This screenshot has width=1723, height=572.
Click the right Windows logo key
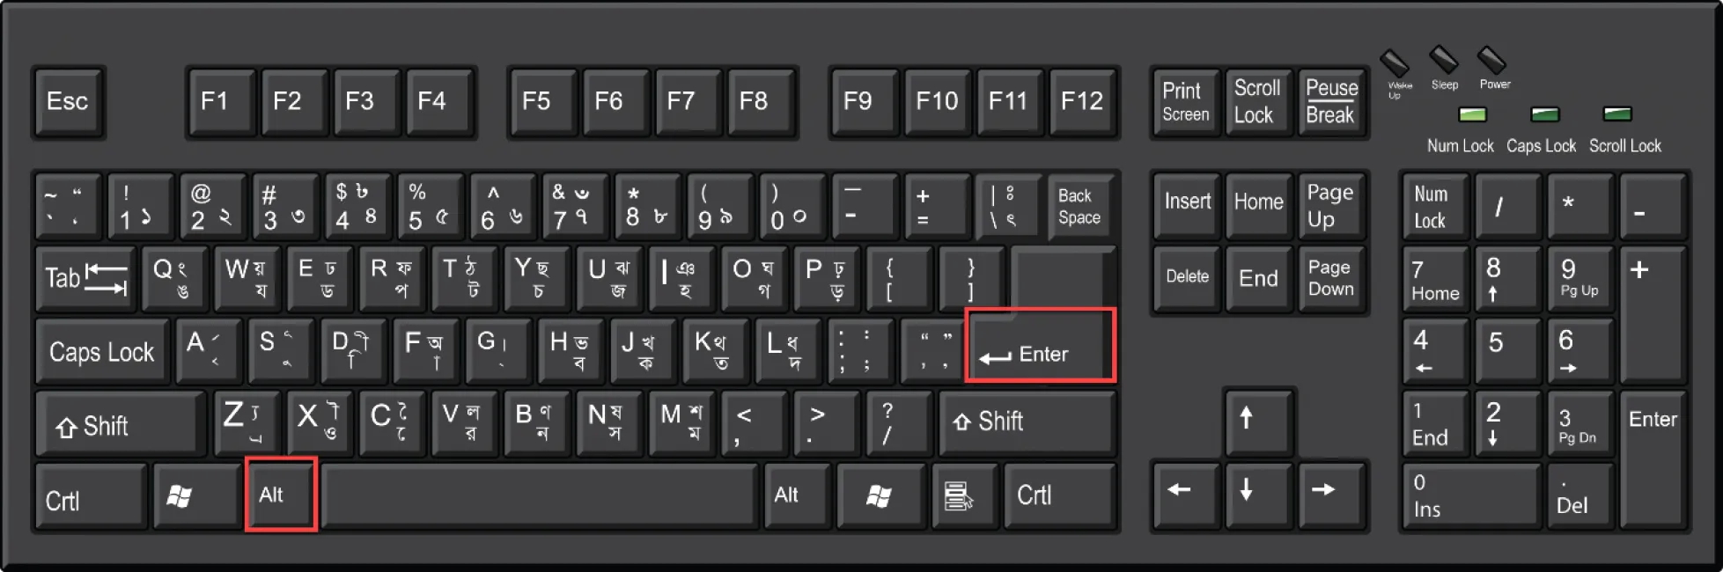point(879,495)
